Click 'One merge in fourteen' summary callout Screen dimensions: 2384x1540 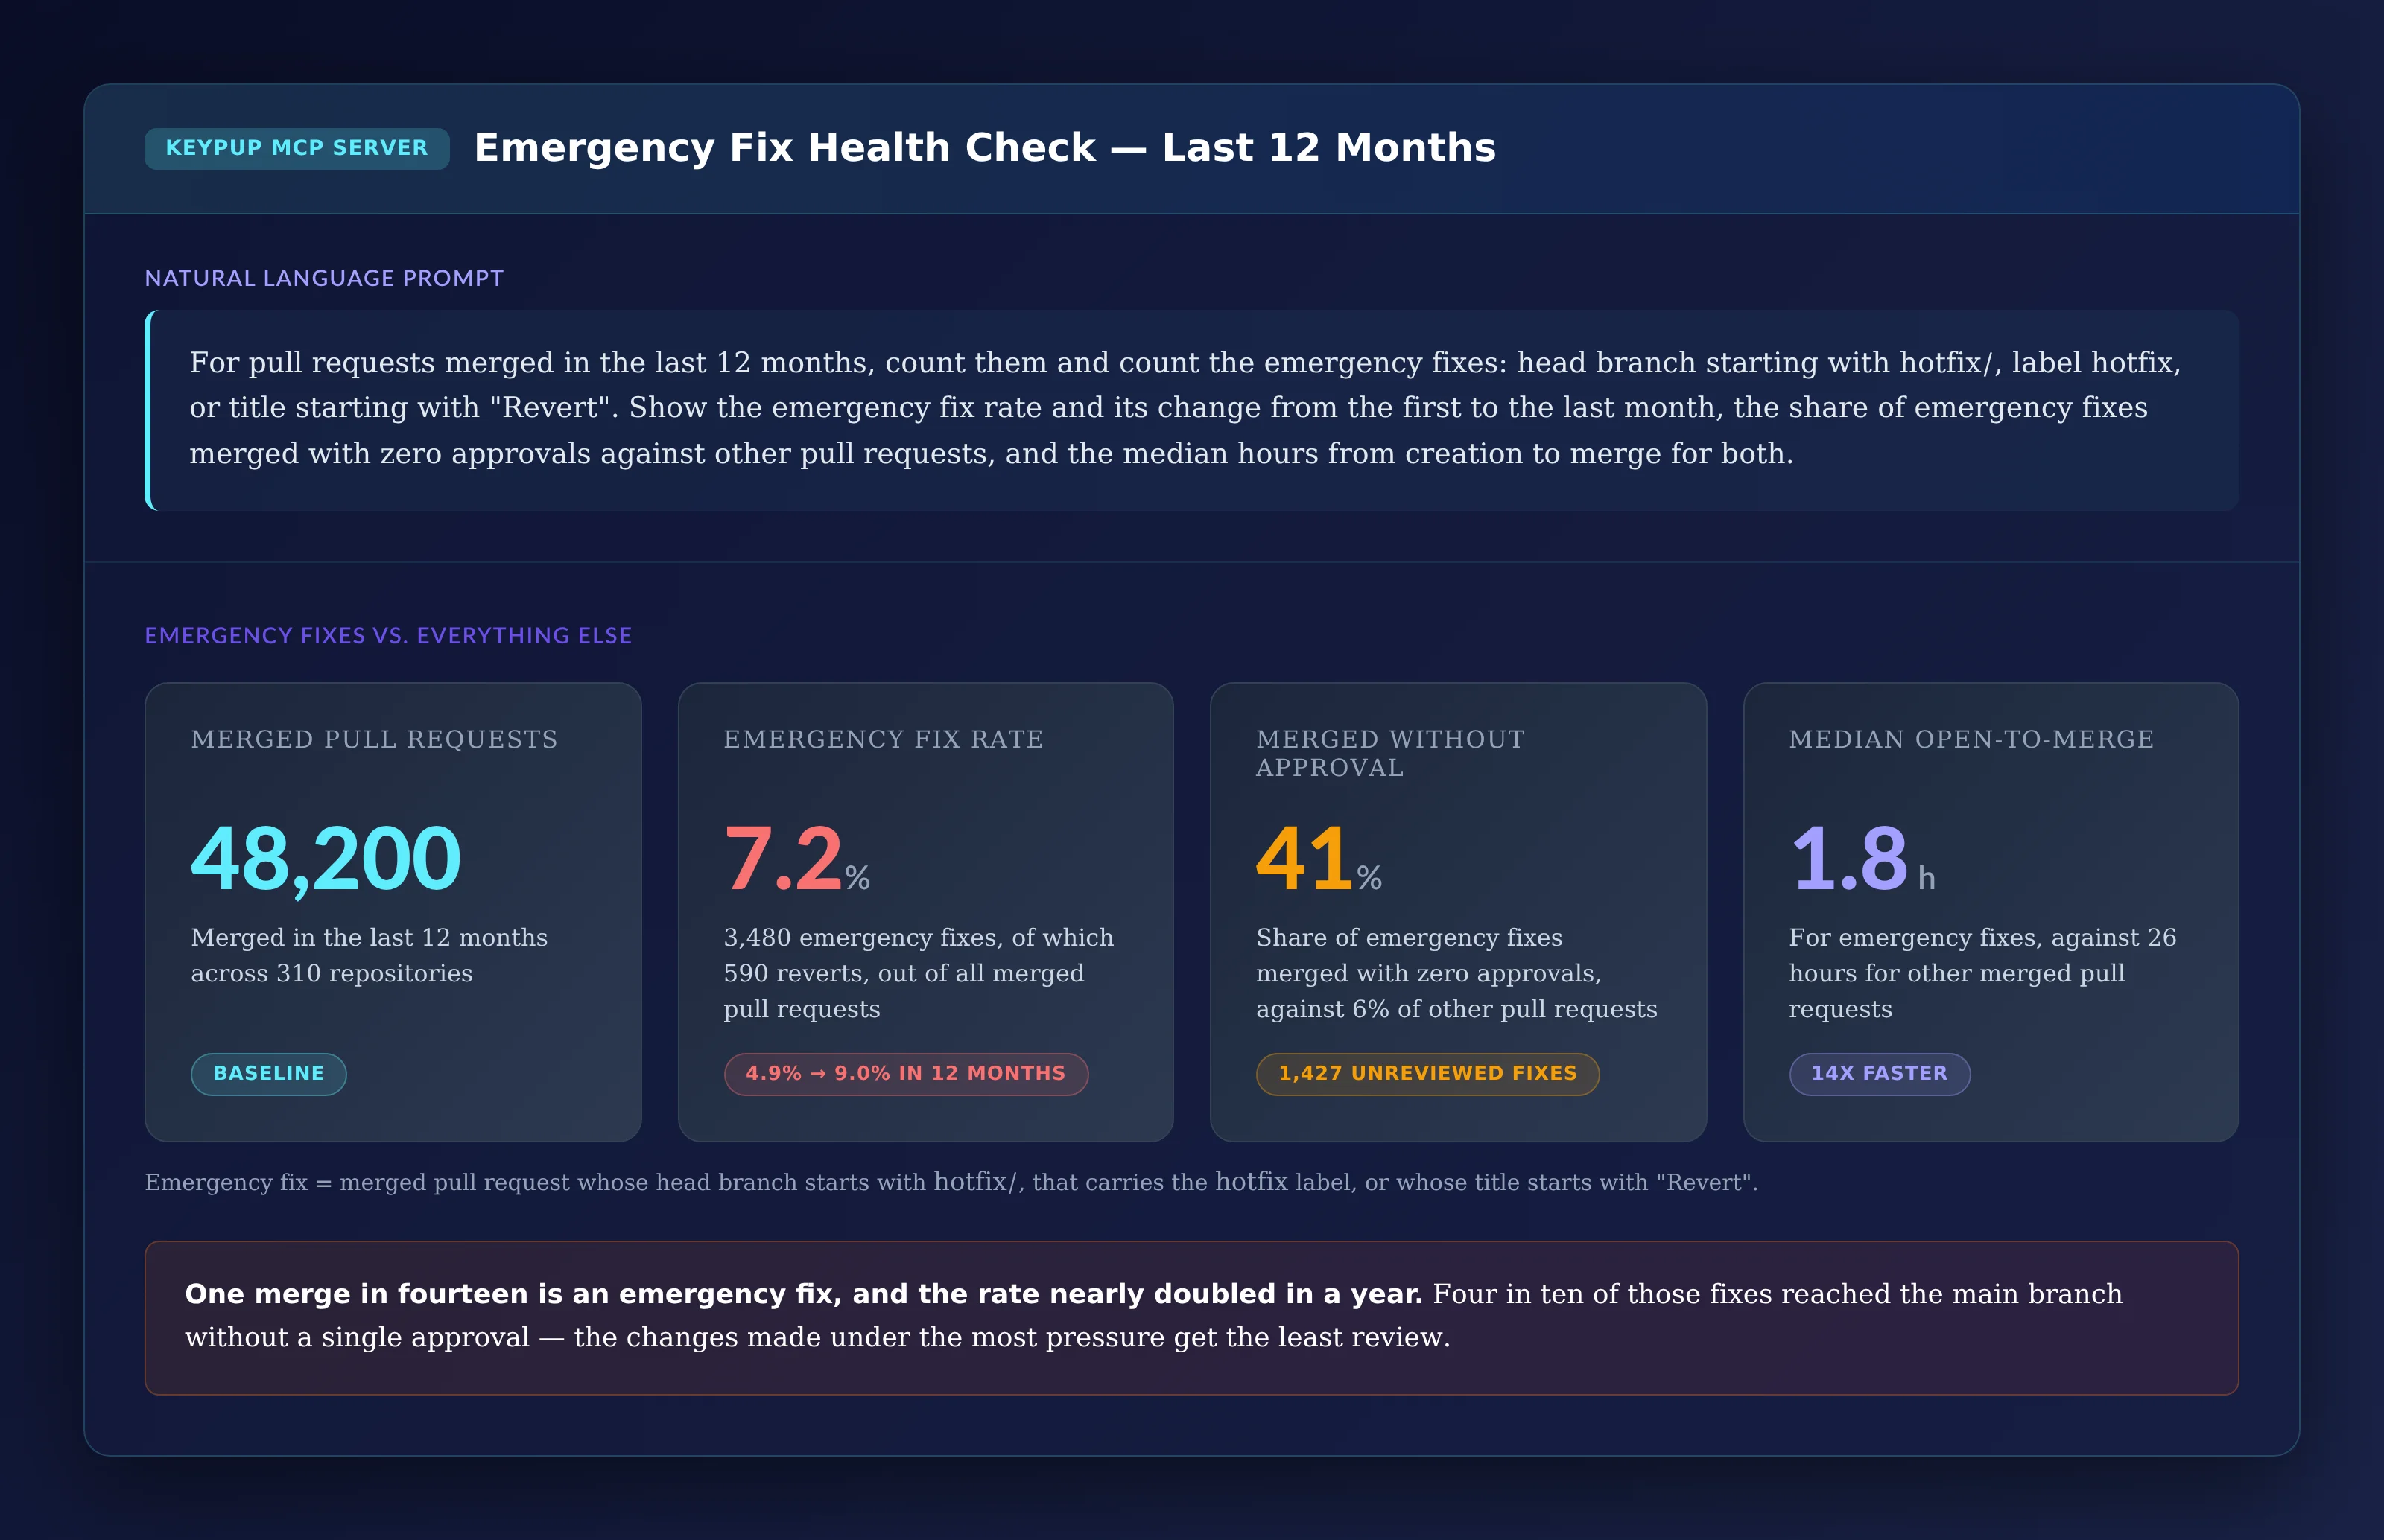pyautogui.click(x=1191, y=1318)
